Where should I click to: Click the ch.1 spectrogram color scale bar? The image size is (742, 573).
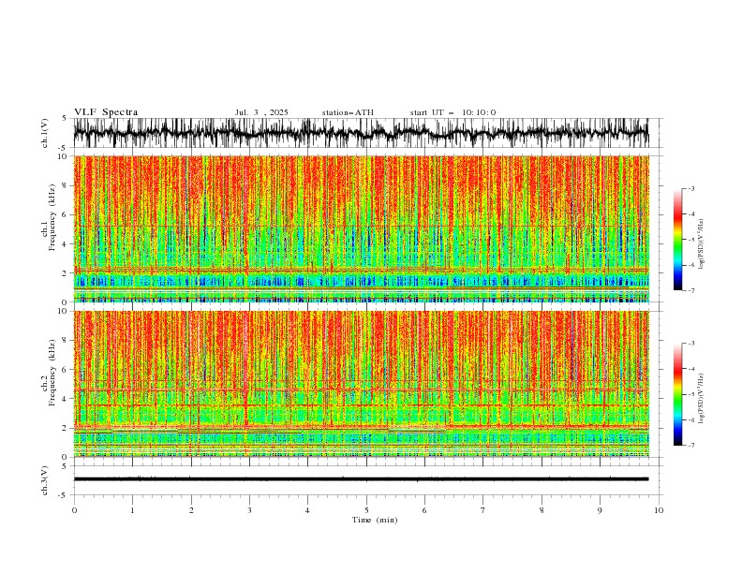(678, 240)
